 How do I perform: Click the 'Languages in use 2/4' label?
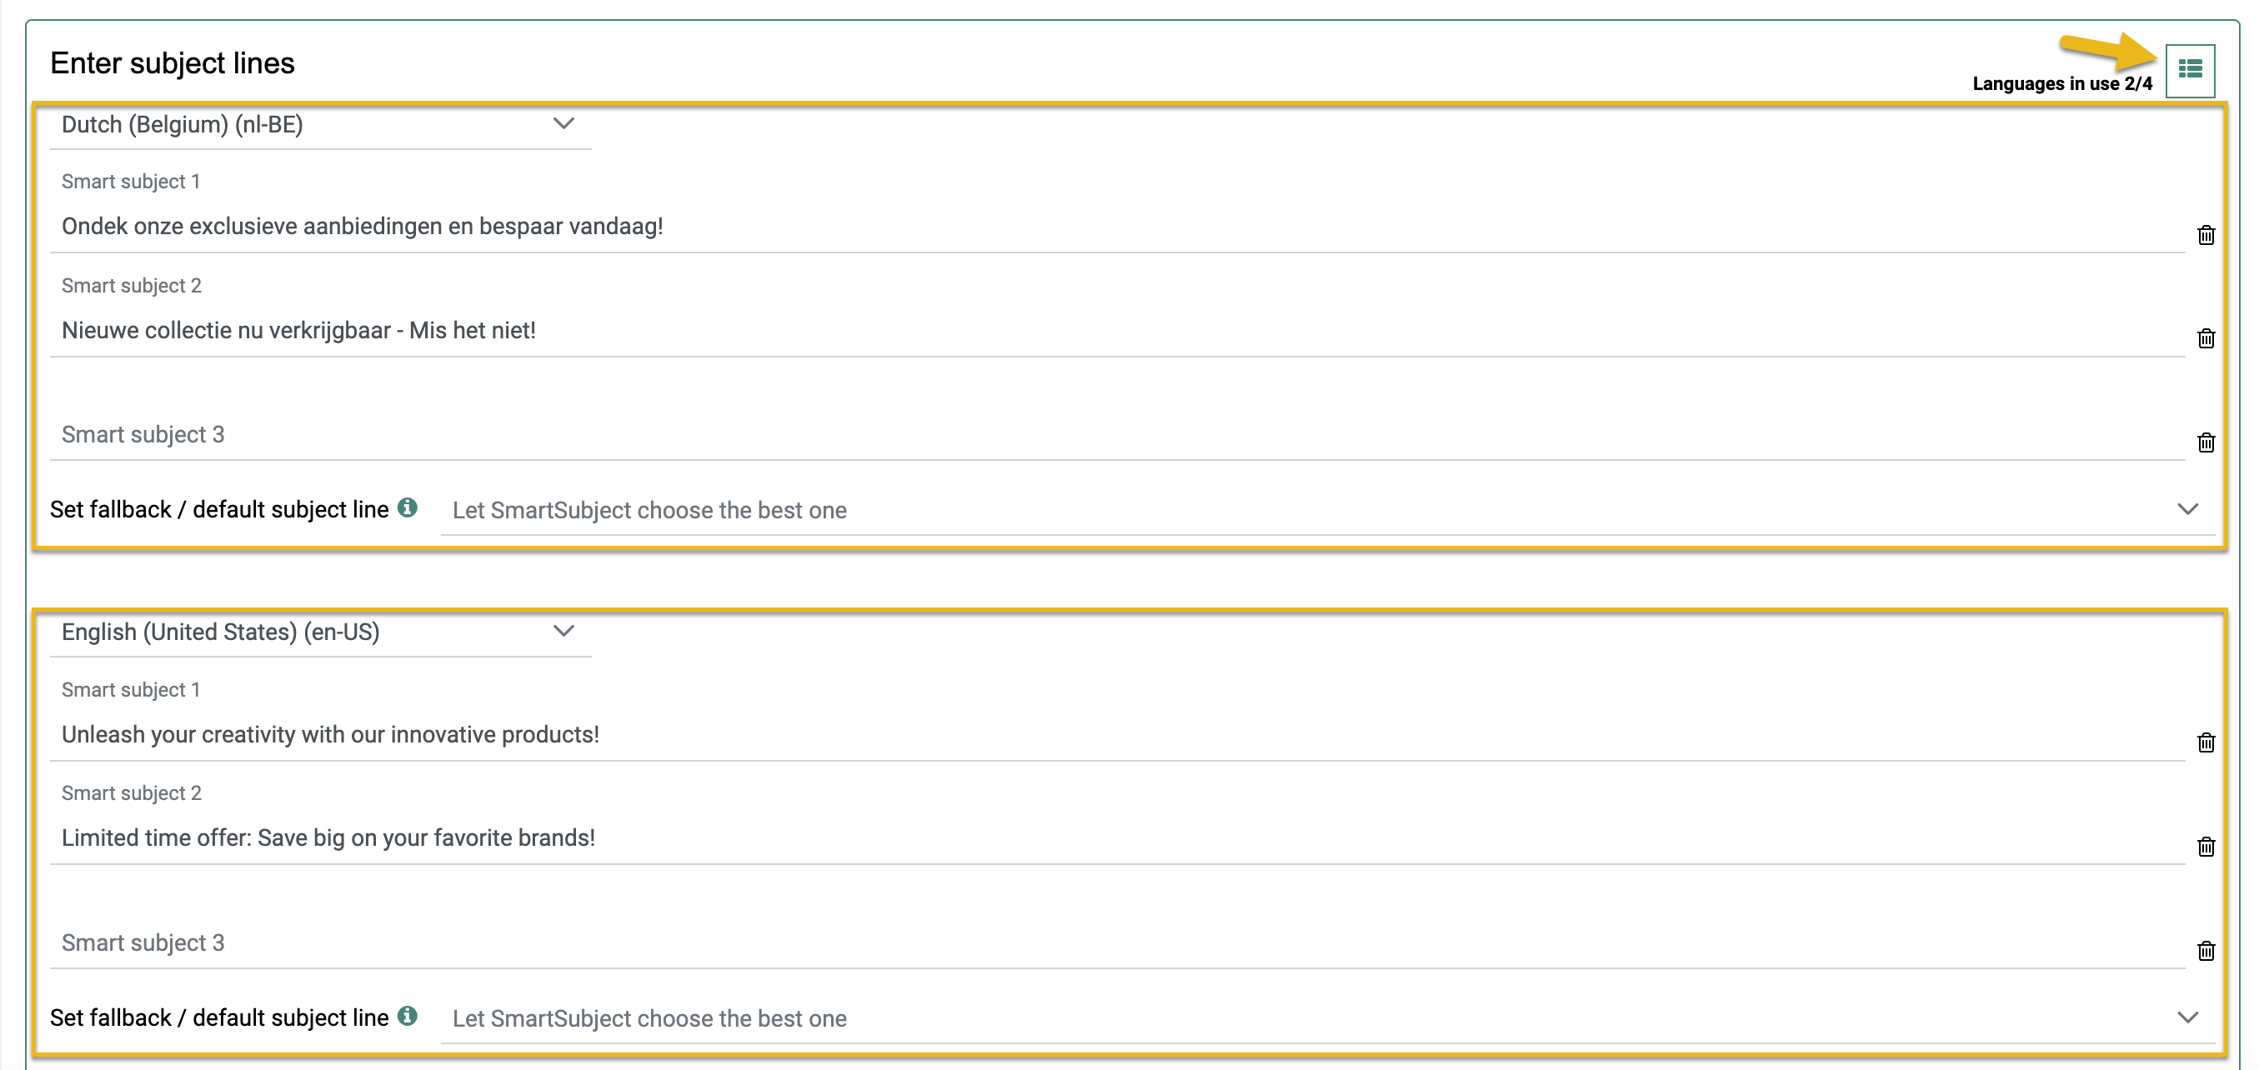click(2061, 84)
